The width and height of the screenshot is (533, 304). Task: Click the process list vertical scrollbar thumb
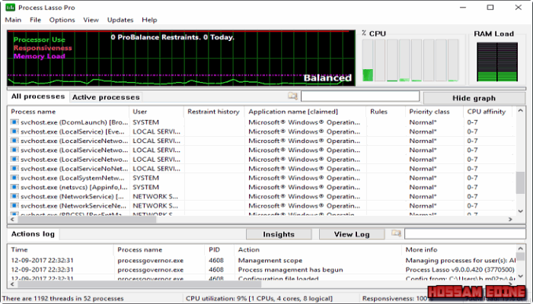pyautogui.click(x=520, y=183)
